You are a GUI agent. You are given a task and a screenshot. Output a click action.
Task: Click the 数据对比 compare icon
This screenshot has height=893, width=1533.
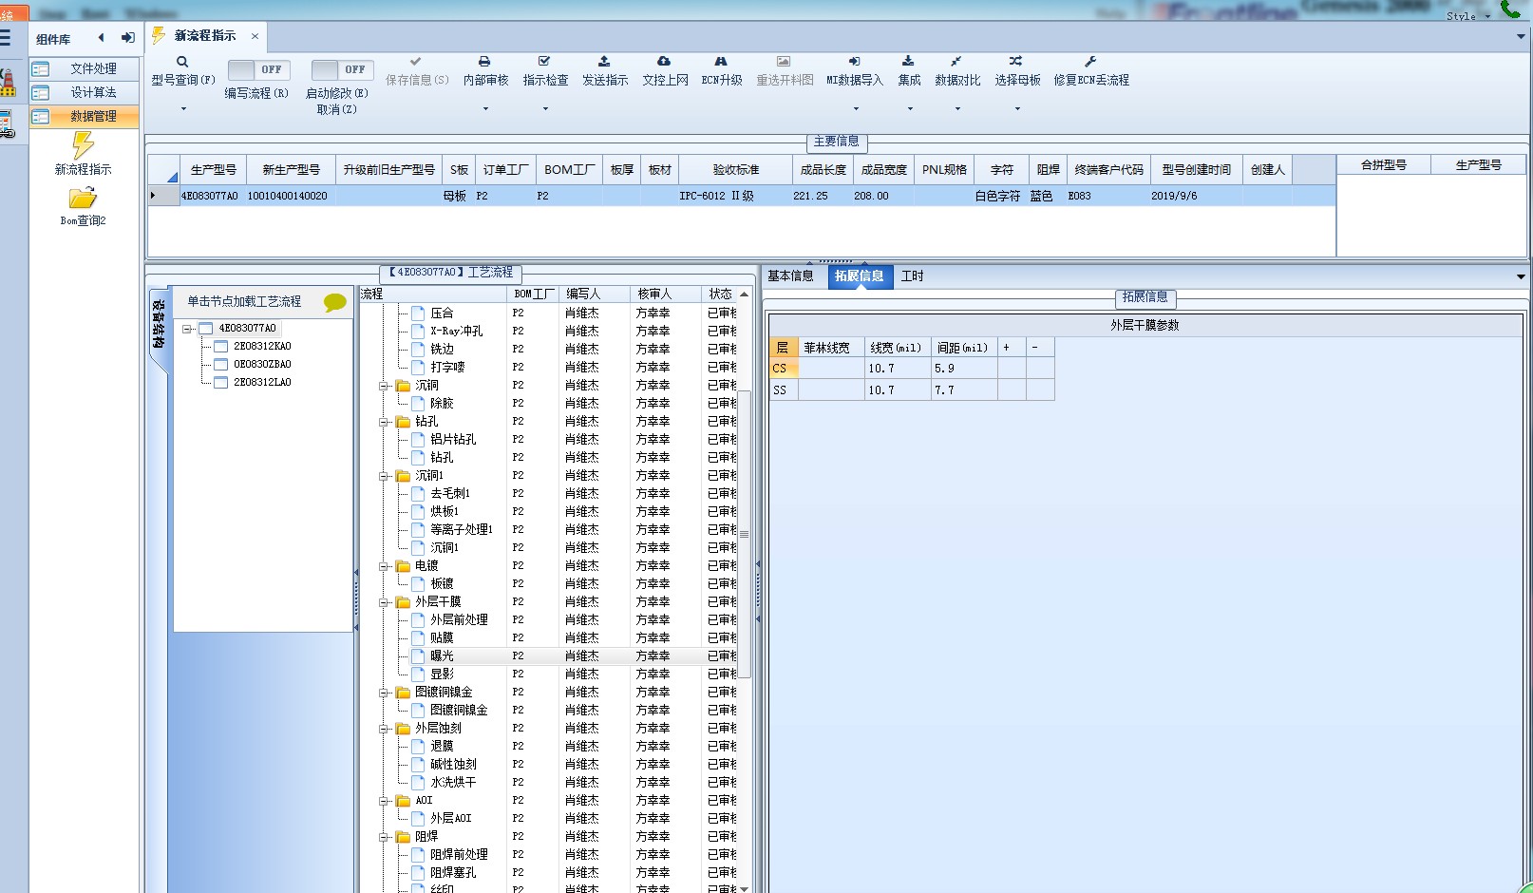[x=956, y=62]
